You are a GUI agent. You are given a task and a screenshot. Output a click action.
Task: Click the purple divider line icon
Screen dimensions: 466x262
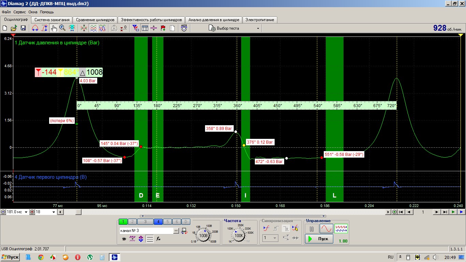coord(154,28)
